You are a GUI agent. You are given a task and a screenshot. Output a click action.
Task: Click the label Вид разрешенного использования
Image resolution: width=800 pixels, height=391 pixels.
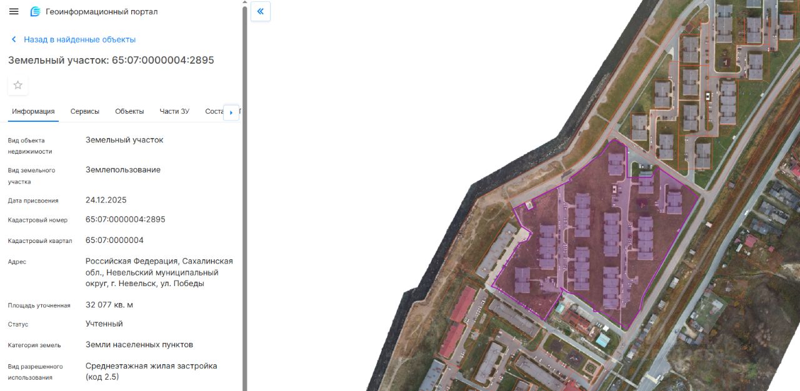tap(36, 372)
